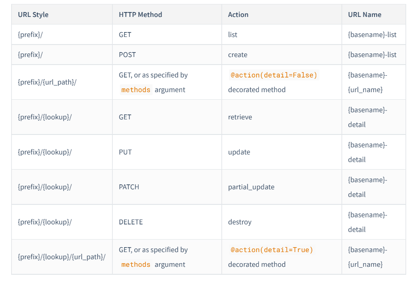Click the PUT method cell
Image resolution: width=416 pixels, height=281 pixels.
click(x=125, y=152)
